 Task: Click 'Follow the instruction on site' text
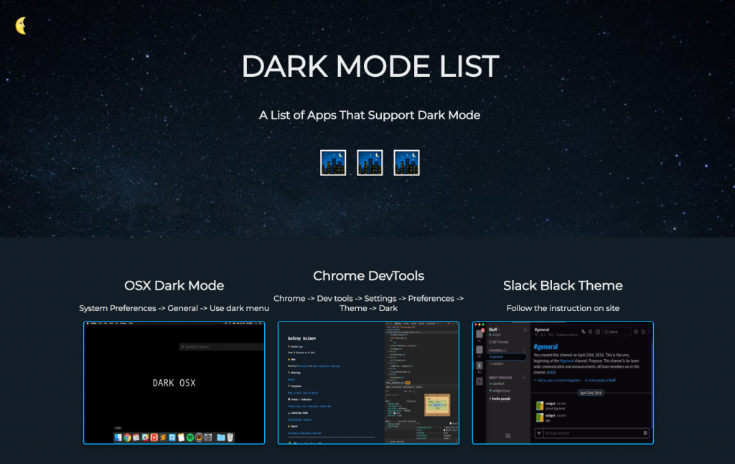tap(563, 308)
